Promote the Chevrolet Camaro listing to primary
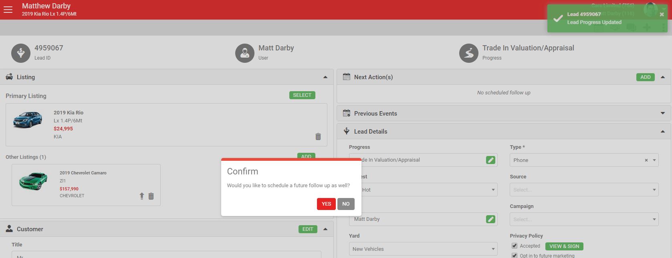Screen dimensions: 672x258 (141, 196)
